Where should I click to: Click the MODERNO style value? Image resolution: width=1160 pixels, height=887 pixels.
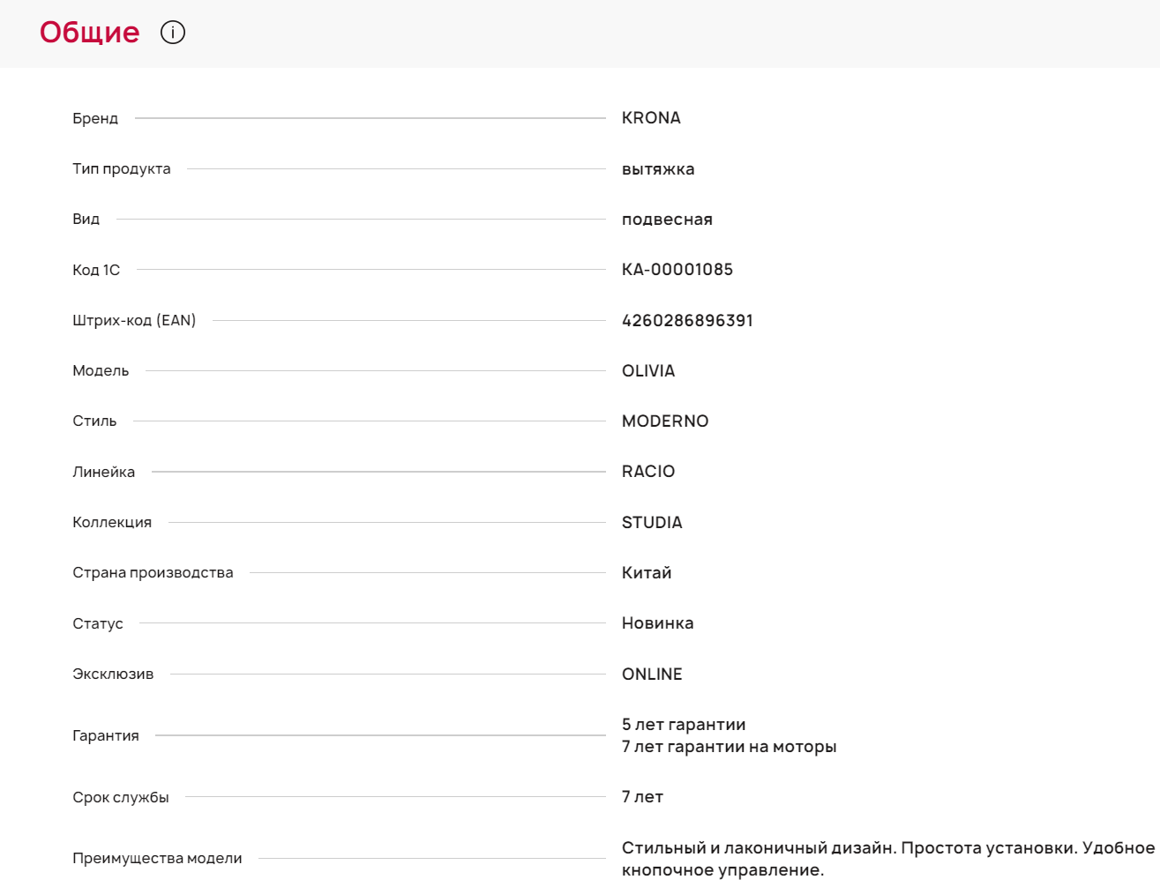[665, 421]
